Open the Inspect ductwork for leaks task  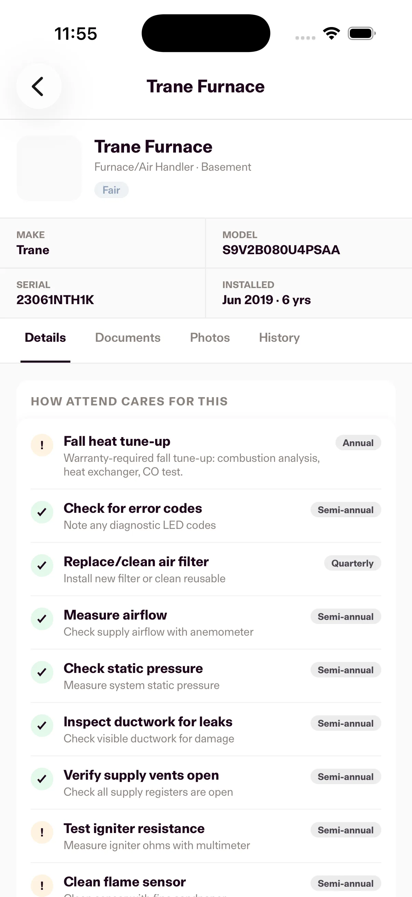(x=206, y=729)
